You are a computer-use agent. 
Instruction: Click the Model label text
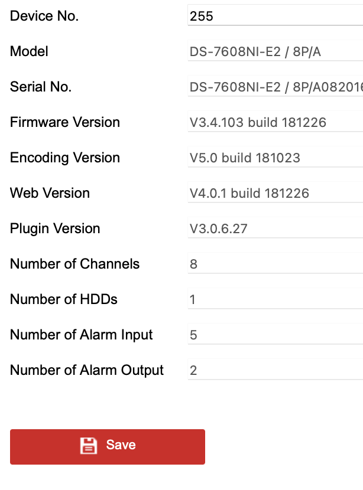coord(28,51)
